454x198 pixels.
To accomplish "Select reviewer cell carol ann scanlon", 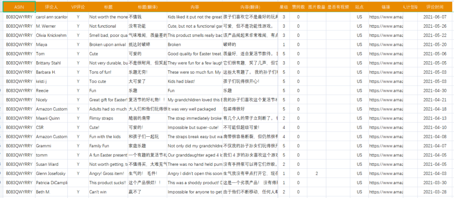I will click(51, 17).
